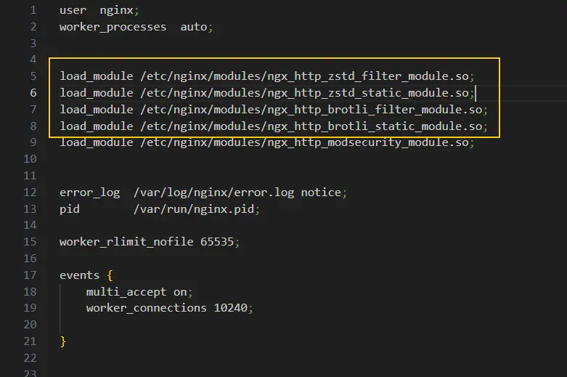Click the 65535 value on line 15

click(219, 242)
